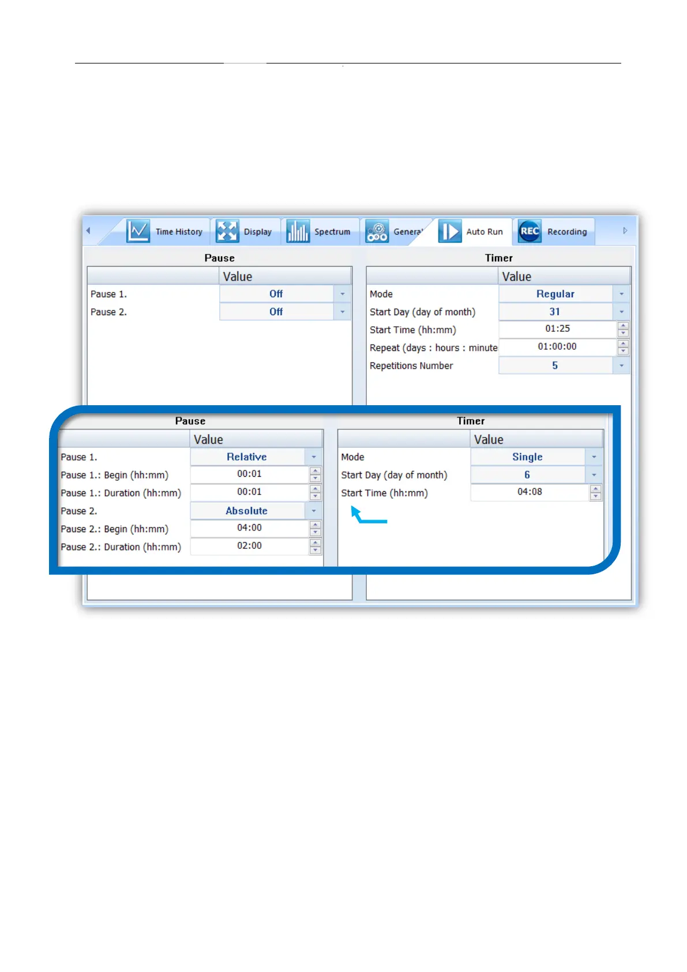
Task: Open Repetitions Number 5 dropdown
Action: (621, 365)
